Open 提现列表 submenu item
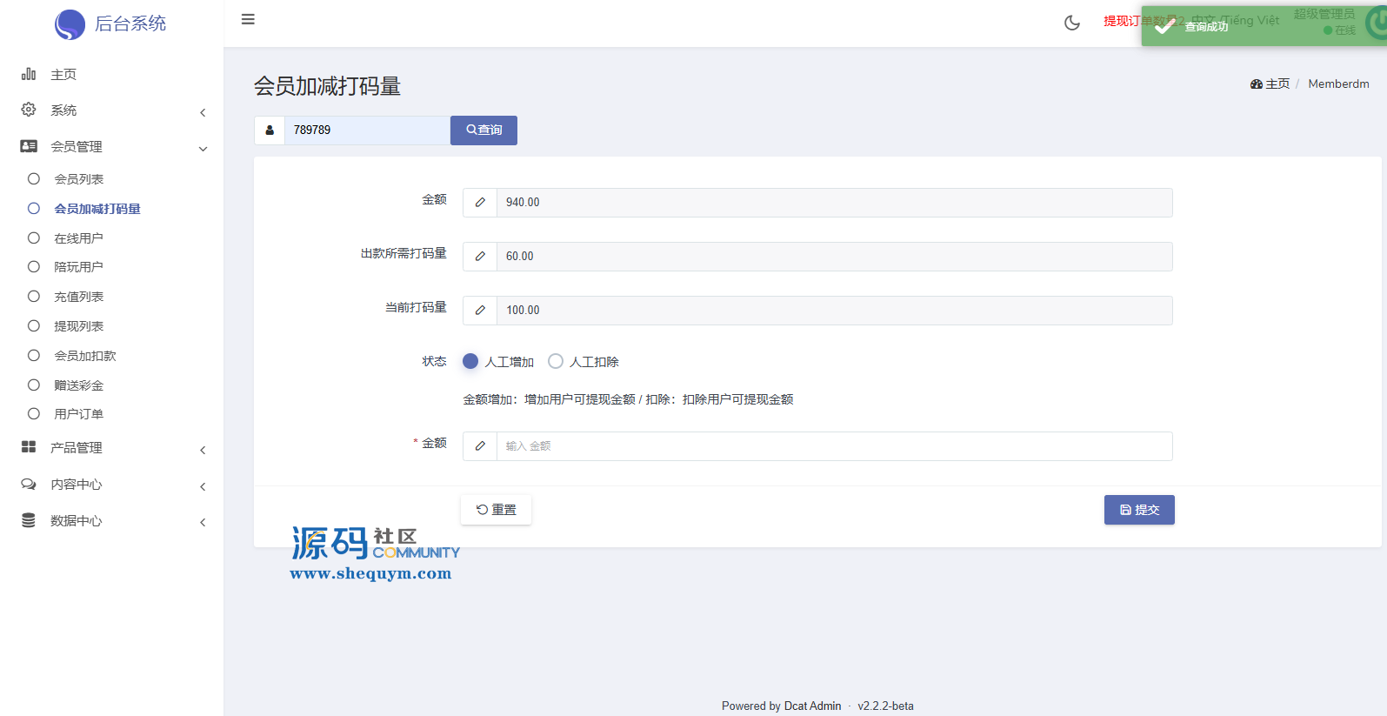 79,326
